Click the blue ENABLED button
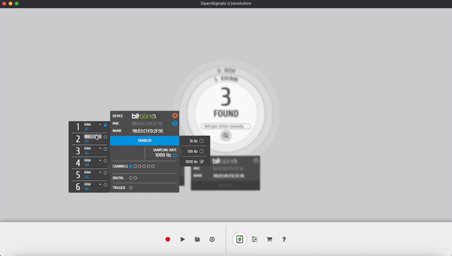This screenshot has height=256, width=452. (145, 141)
